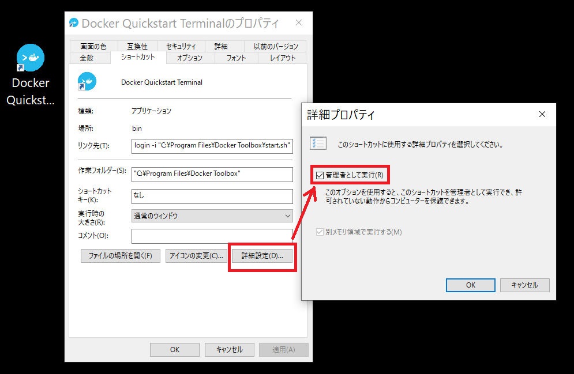
Task: Open the 実行時の大きさ dropdown
Action: [212, 216]
